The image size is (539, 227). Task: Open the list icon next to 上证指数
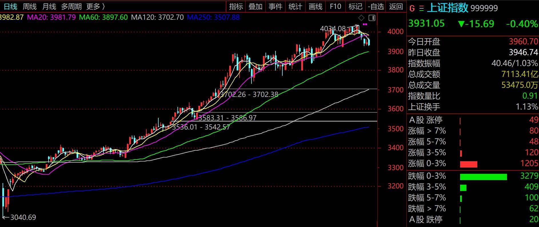click(x=421, y=9)
